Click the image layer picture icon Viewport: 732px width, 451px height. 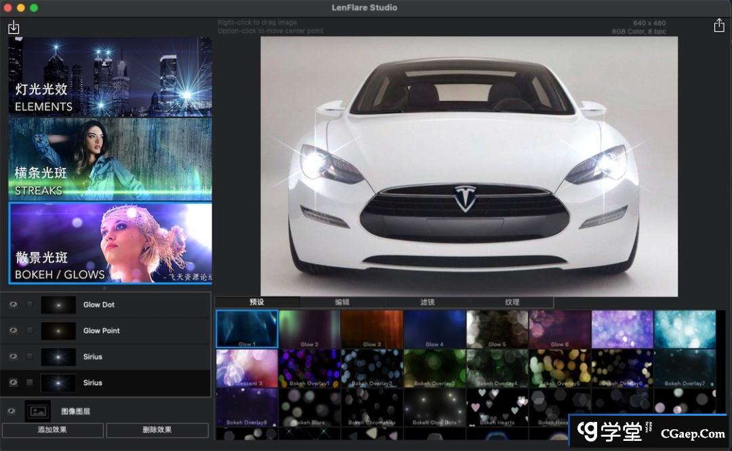(x=38, y=411)
